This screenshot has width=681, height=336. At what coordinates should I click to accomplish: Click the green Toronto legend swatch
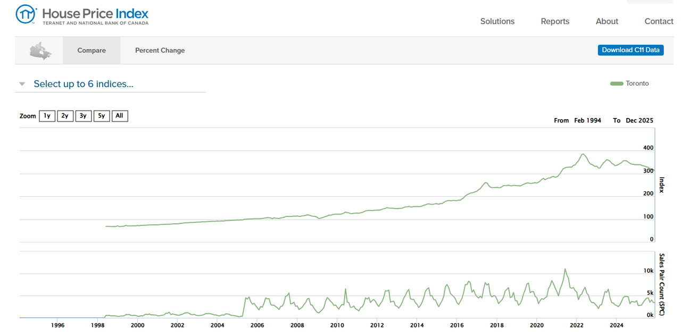[616, 83]
